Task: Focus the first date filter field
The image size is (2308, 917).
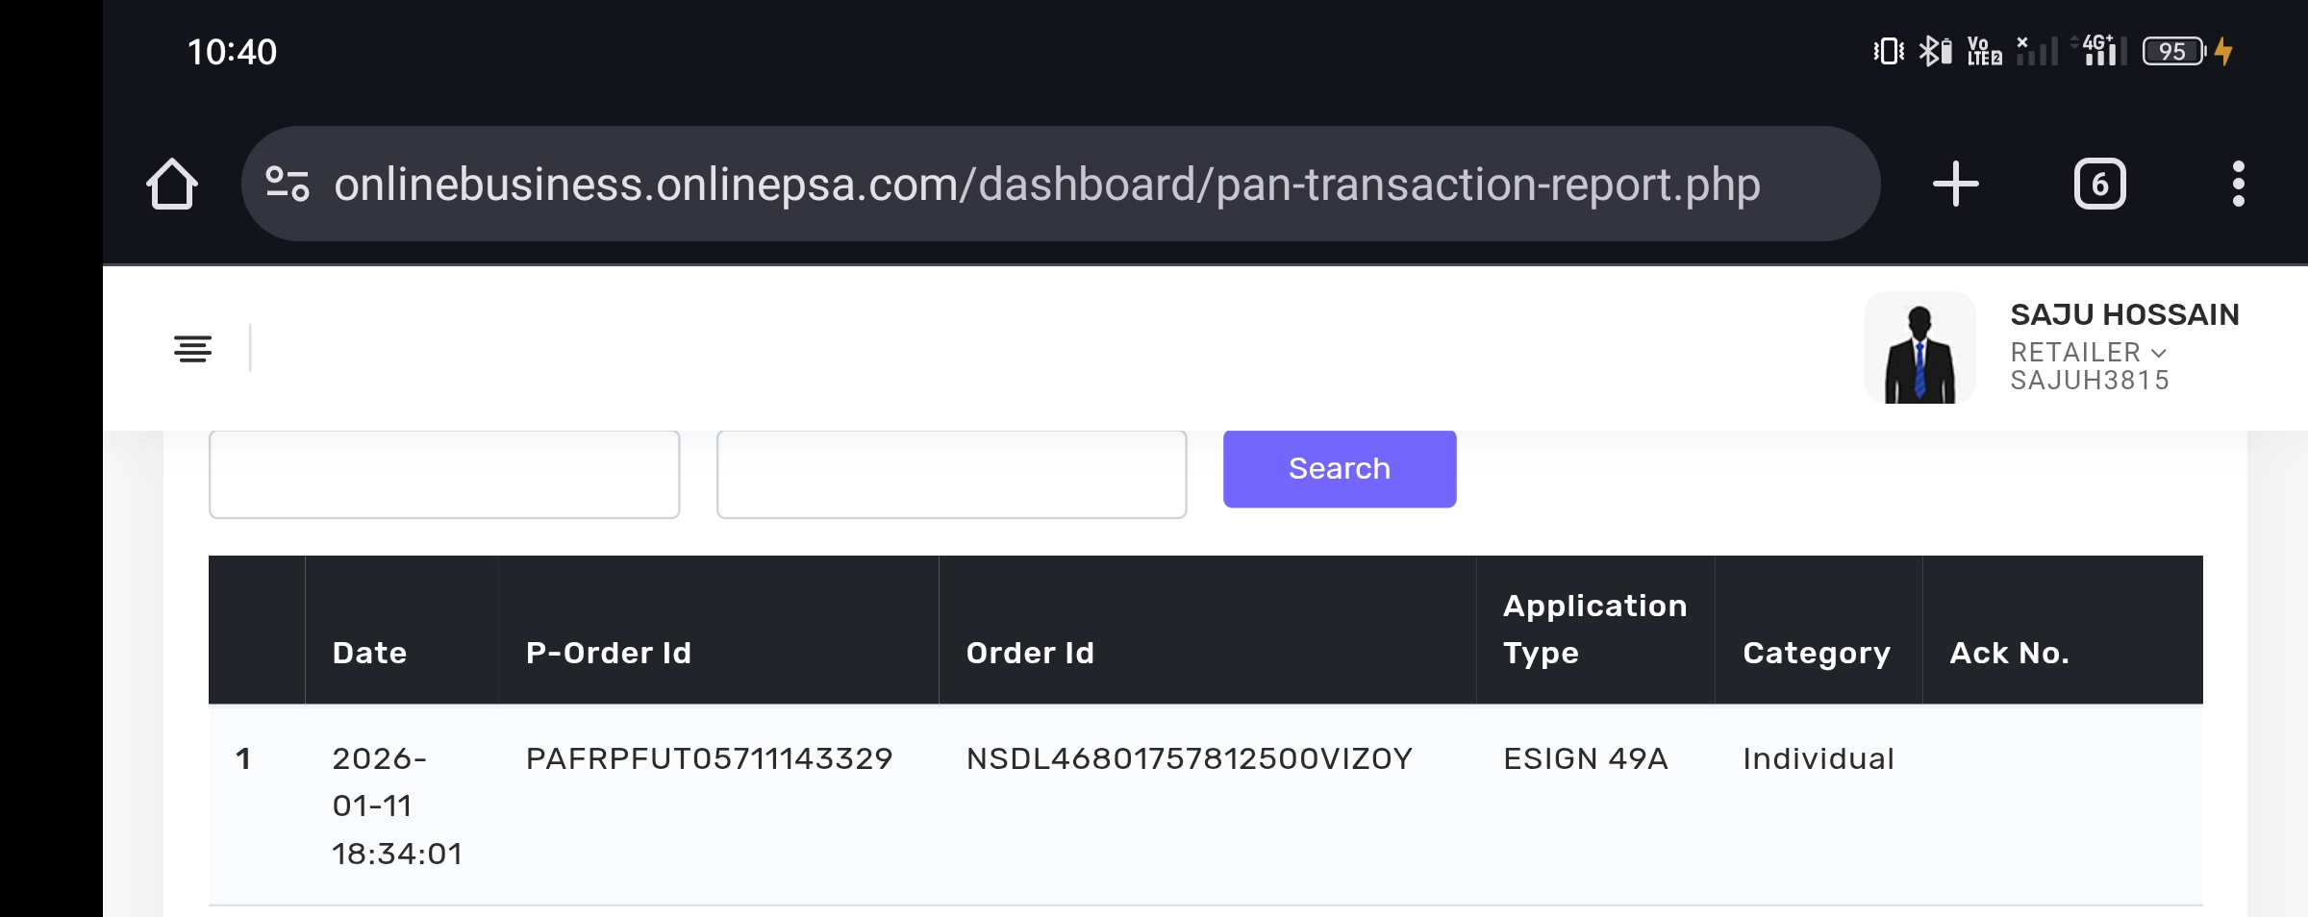Action: click(x=444, y=474)
